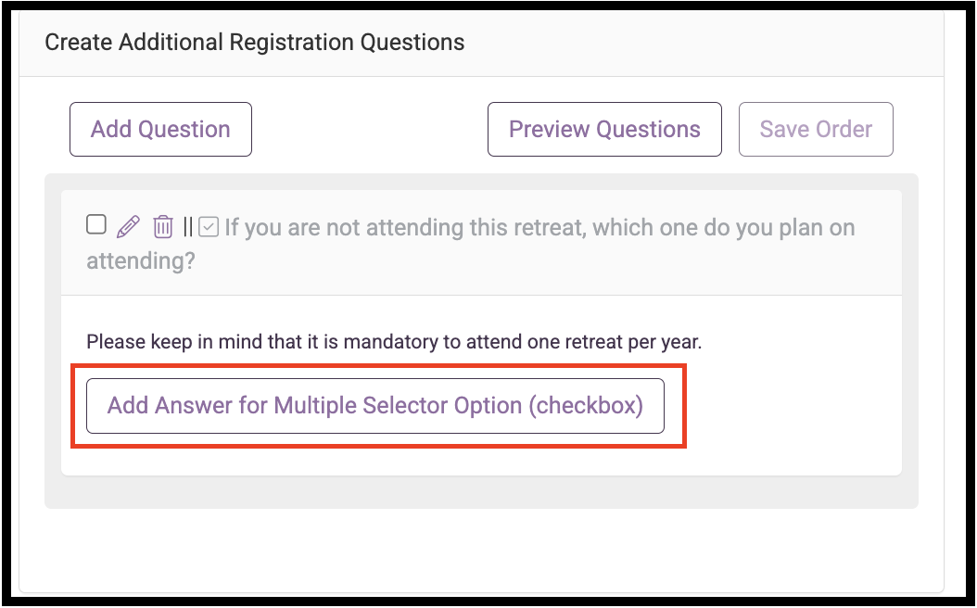Click the reorder grip beside the trash icon
Viewport: 977px width, 608px height.
click(x=188, y=227)
